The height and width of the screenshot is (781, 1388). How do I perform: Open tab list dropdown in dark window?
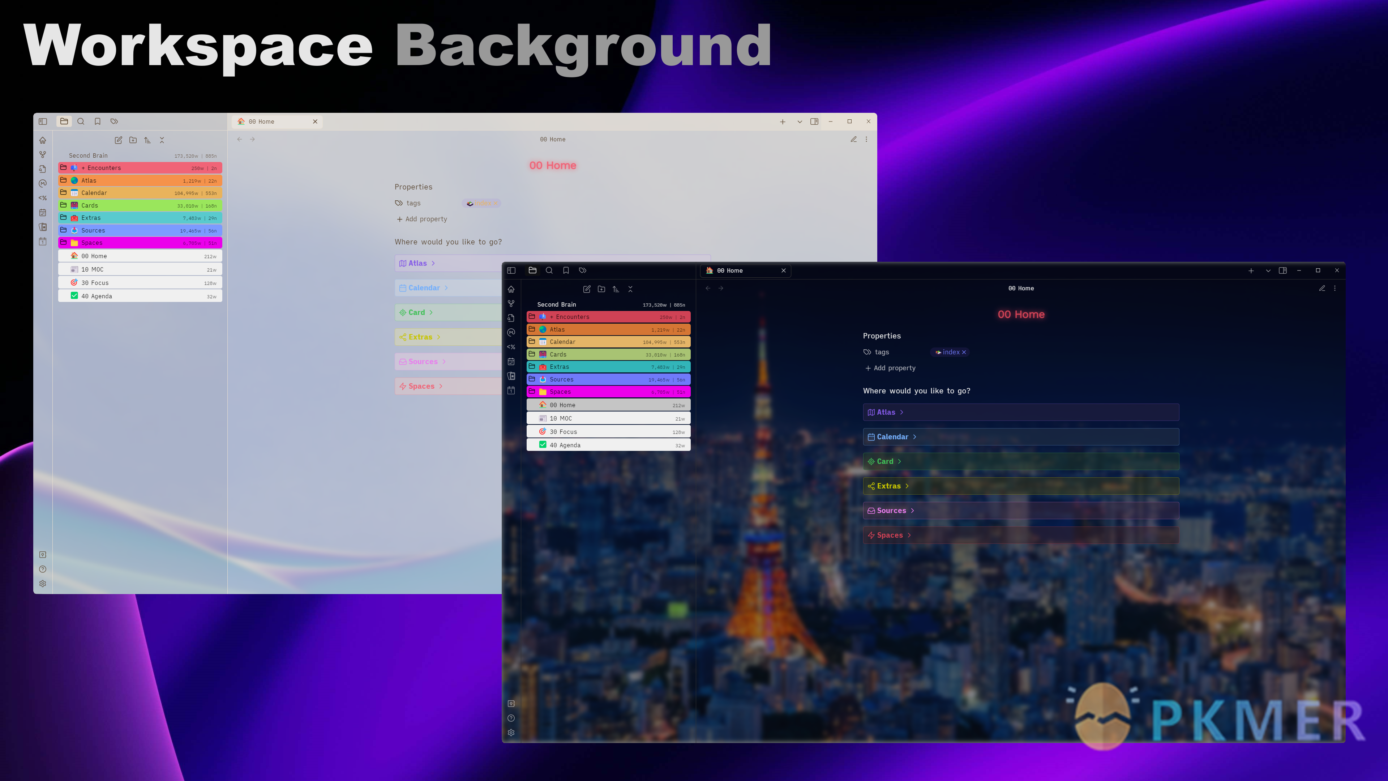click(x=1268, y=270)
